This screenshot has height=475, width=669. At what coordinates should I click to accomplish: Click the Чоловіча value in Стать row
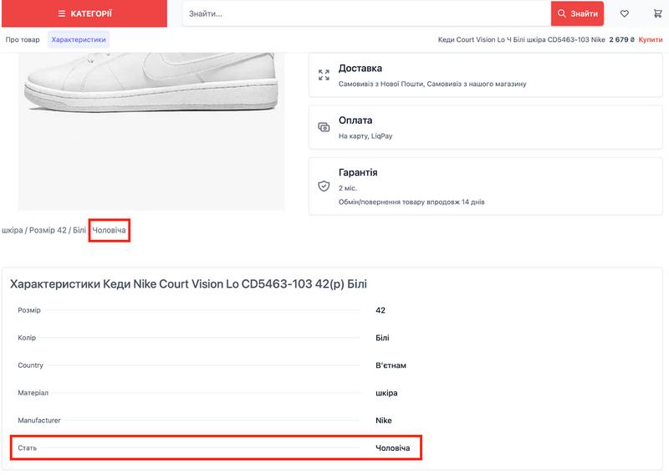click(x=393, y=448)
